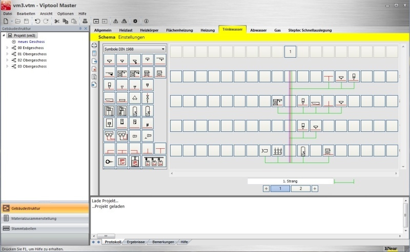This screenshot has height=252, width=410.
Task: Click the Redo arrow in the toolbar
Action: pyautogui.click(x=46, y=21)
